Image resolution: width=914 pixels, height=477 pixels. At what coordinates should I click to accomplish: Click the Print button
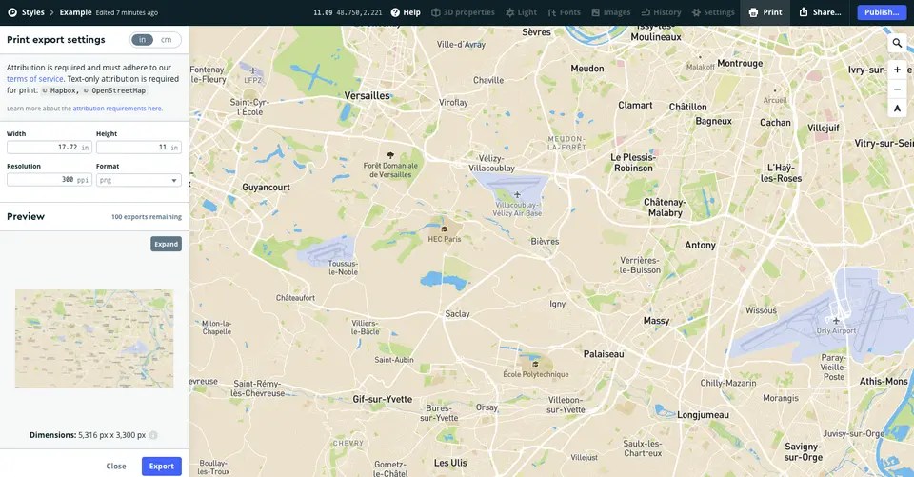click(765, 12)
